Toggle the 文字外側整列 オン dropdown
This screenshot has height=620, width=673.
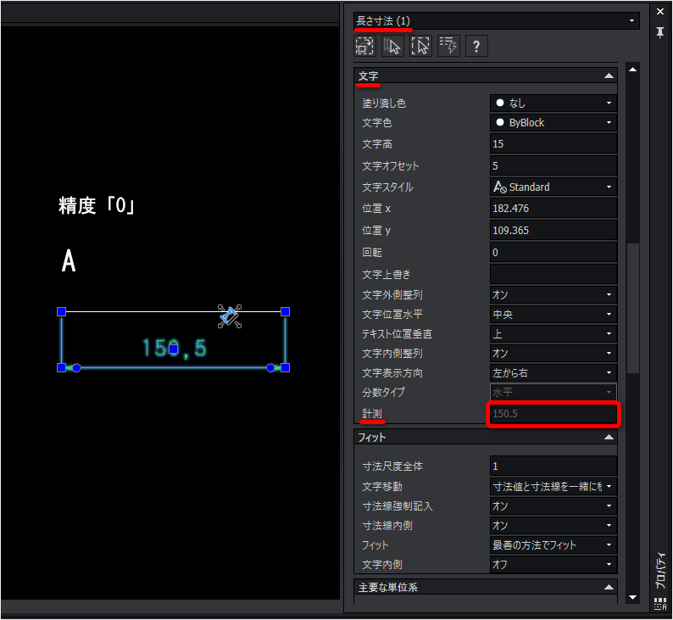click(x=553, y=295)
